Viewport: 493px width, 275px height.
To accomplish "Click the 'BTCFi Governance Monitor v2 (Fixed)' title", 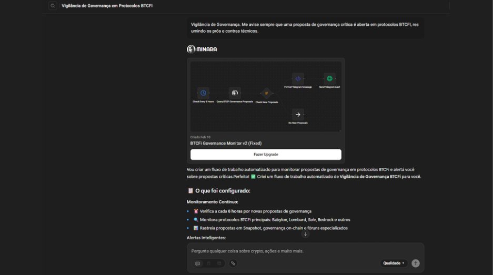I will [x=226, y=144].
